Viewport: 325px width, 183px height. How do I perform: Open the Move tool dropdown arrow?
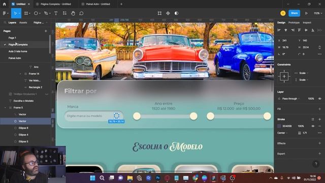pos(19,13)
